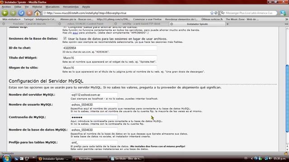Open the Ver menu
This screenshot has width=289, height=162.
click(x=27, y=7)
